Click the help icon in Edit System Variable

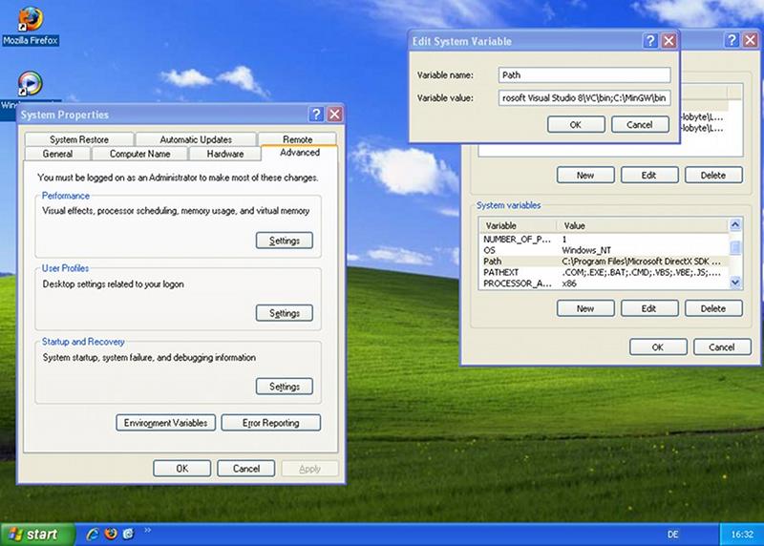point(650,41)
